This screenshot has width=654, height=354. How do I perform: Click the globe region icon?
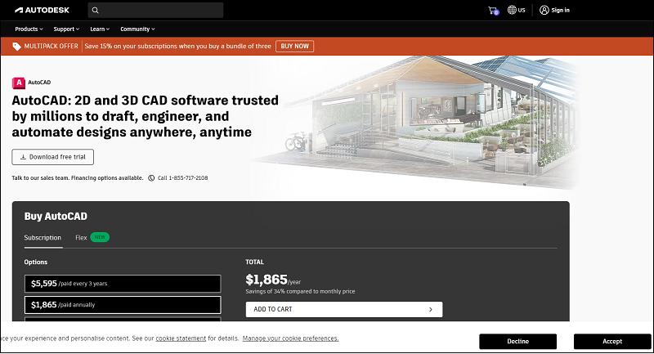click(512, 10)
